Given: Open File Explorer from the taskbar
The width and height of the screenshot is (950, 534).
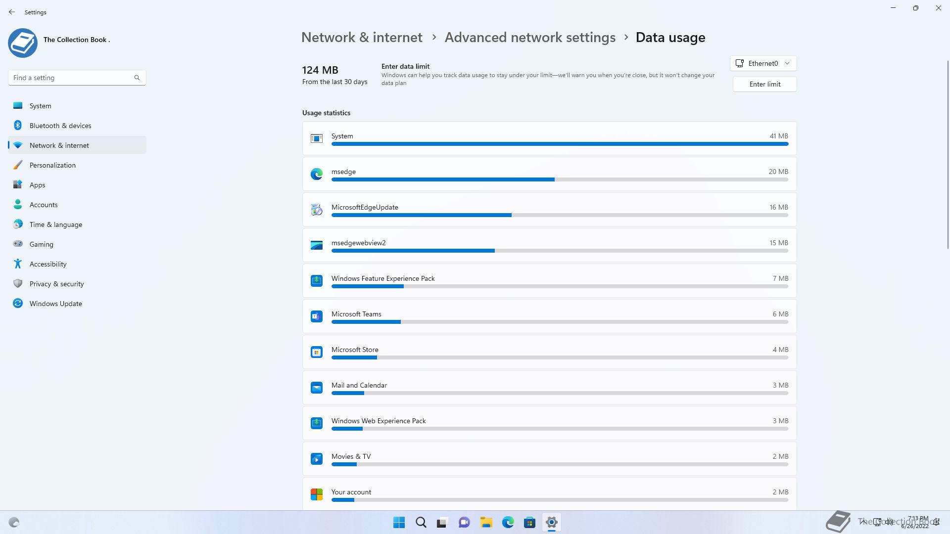Looking at the screenshot, I should (x=486, y=522).
